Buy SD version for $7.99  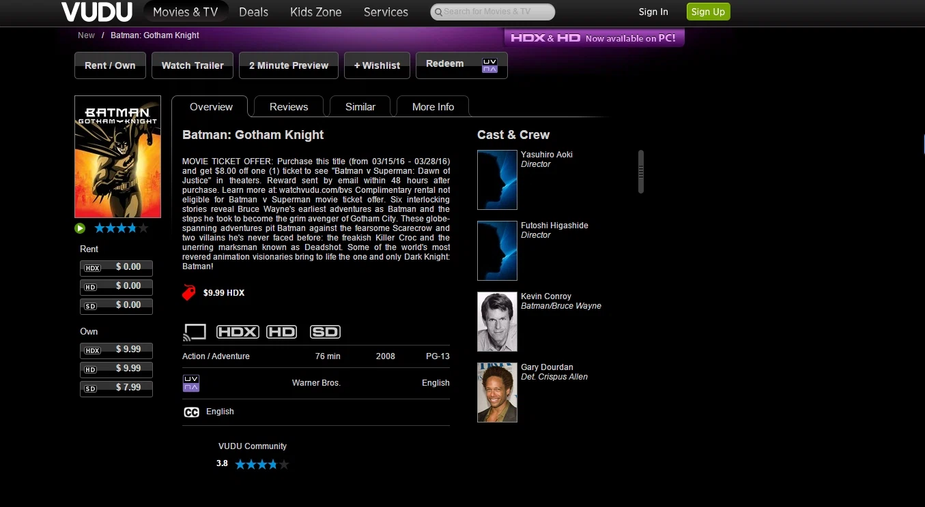116,388
